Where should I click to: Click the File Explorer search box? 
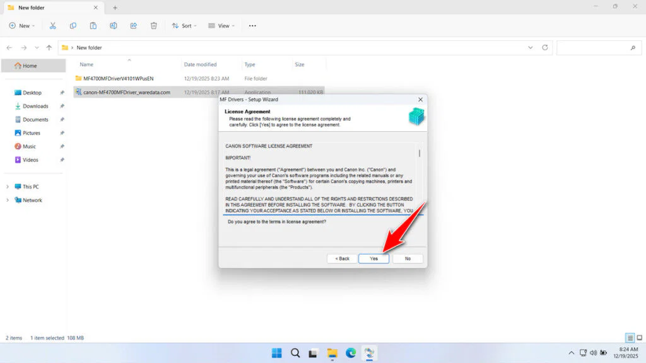click(x=596, y=47)
